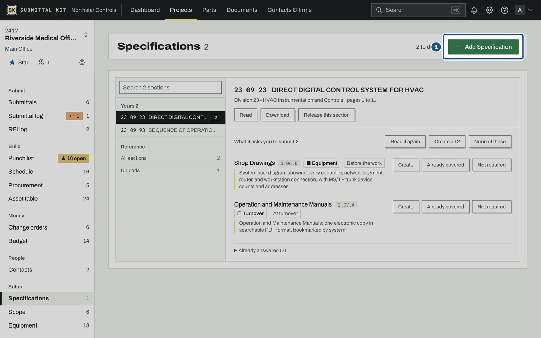Open project members icon showing 1

pos(44,62)
